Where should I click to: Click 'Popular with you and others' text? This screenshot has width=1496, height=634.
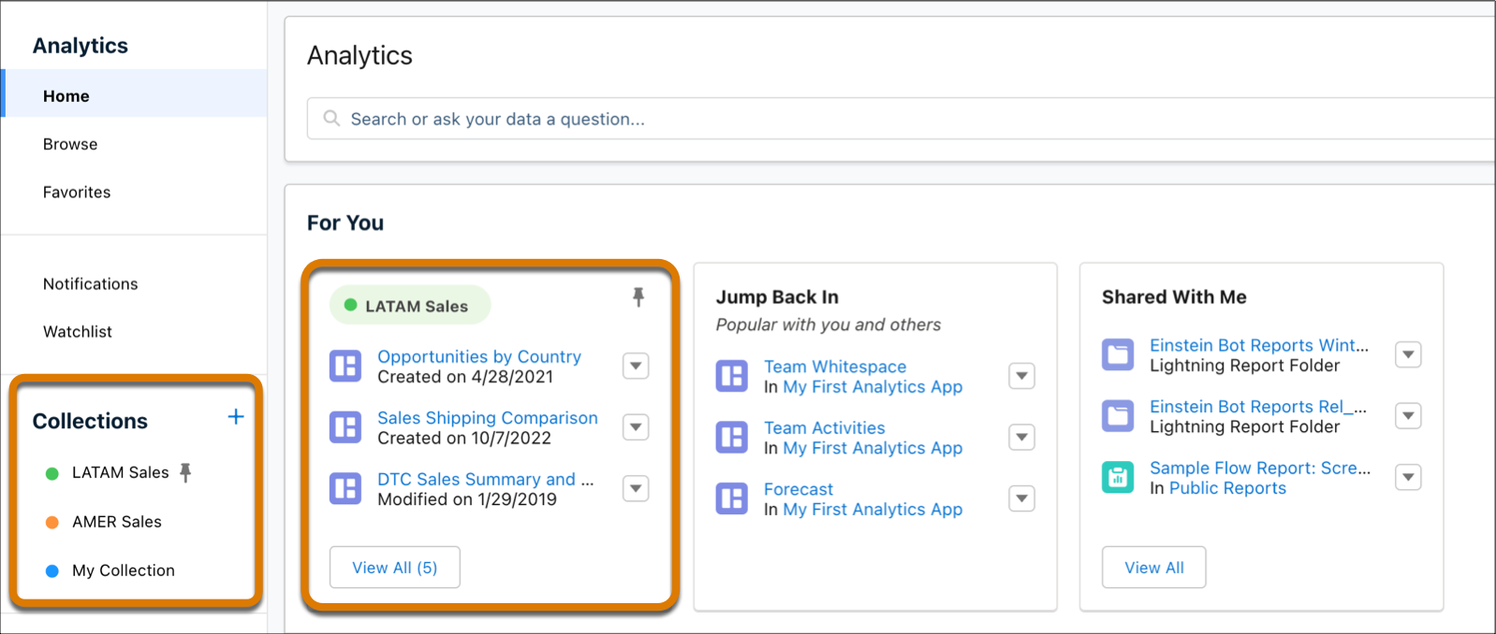[829, 324]
